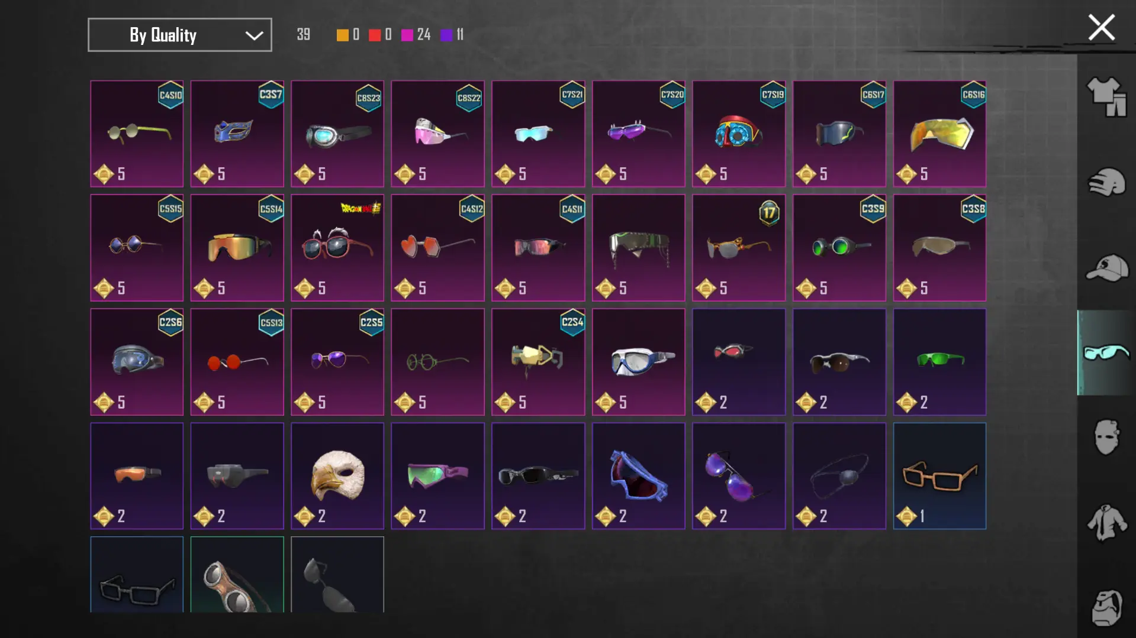Select the black eyepatch item
The width and height of the screenshot is (1136, 638).
[839, 475]
